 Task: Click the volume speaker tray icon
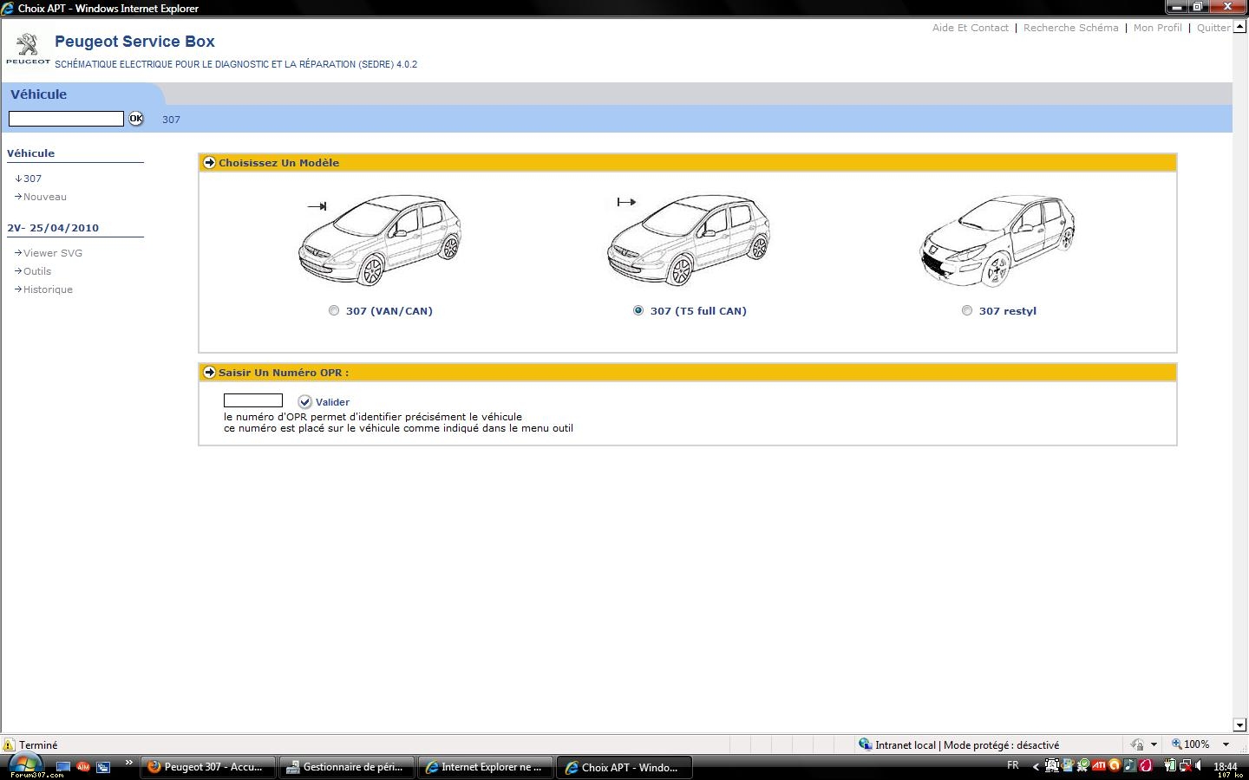[x=1198, y=765]
